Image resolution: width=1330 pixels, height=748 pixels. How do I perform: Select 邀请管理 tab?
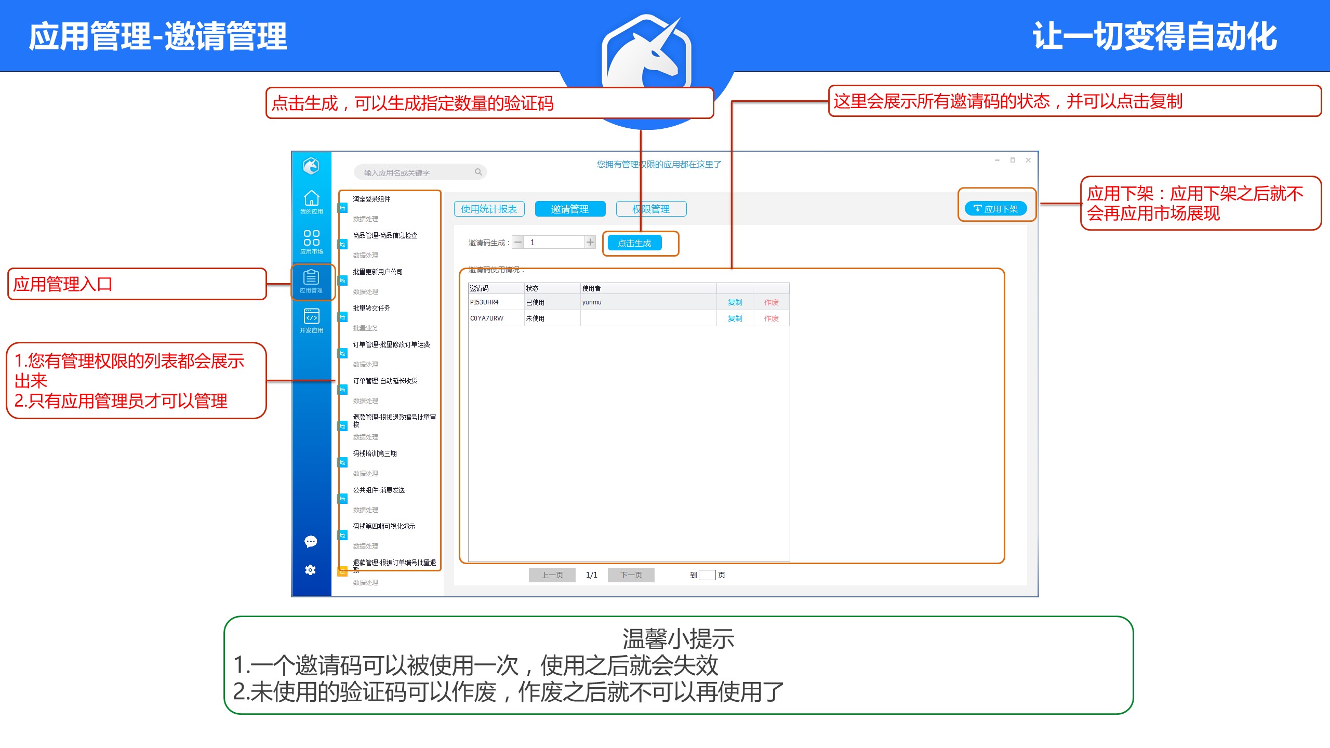click(570, 209)
